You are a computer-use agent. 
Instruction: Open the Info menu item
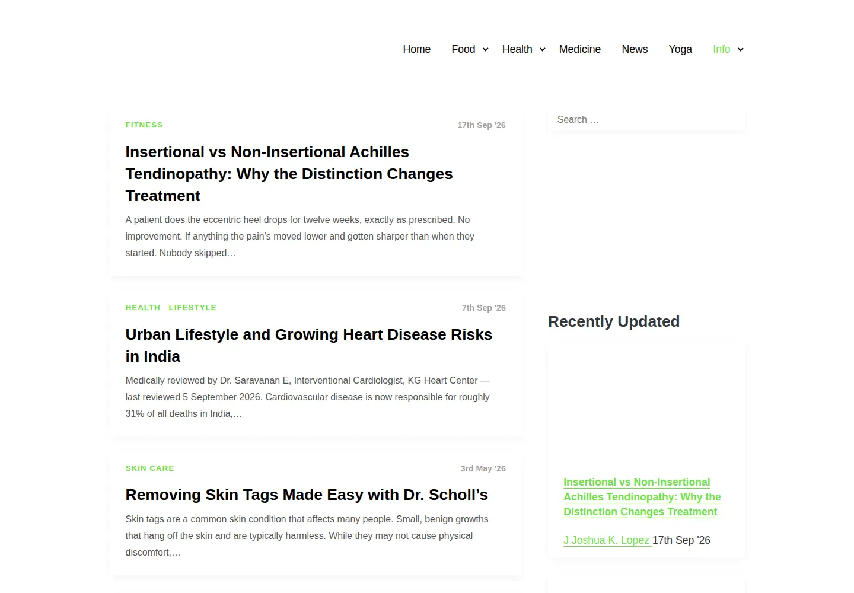point(721,49)
